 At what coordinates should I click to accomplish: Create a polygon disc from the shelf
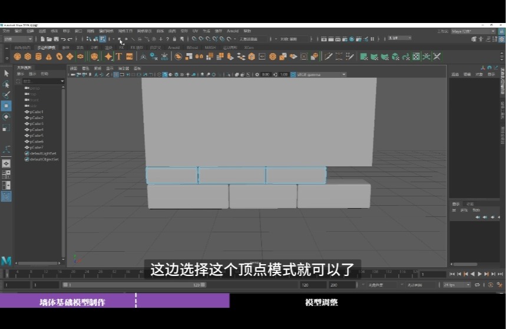80,57
